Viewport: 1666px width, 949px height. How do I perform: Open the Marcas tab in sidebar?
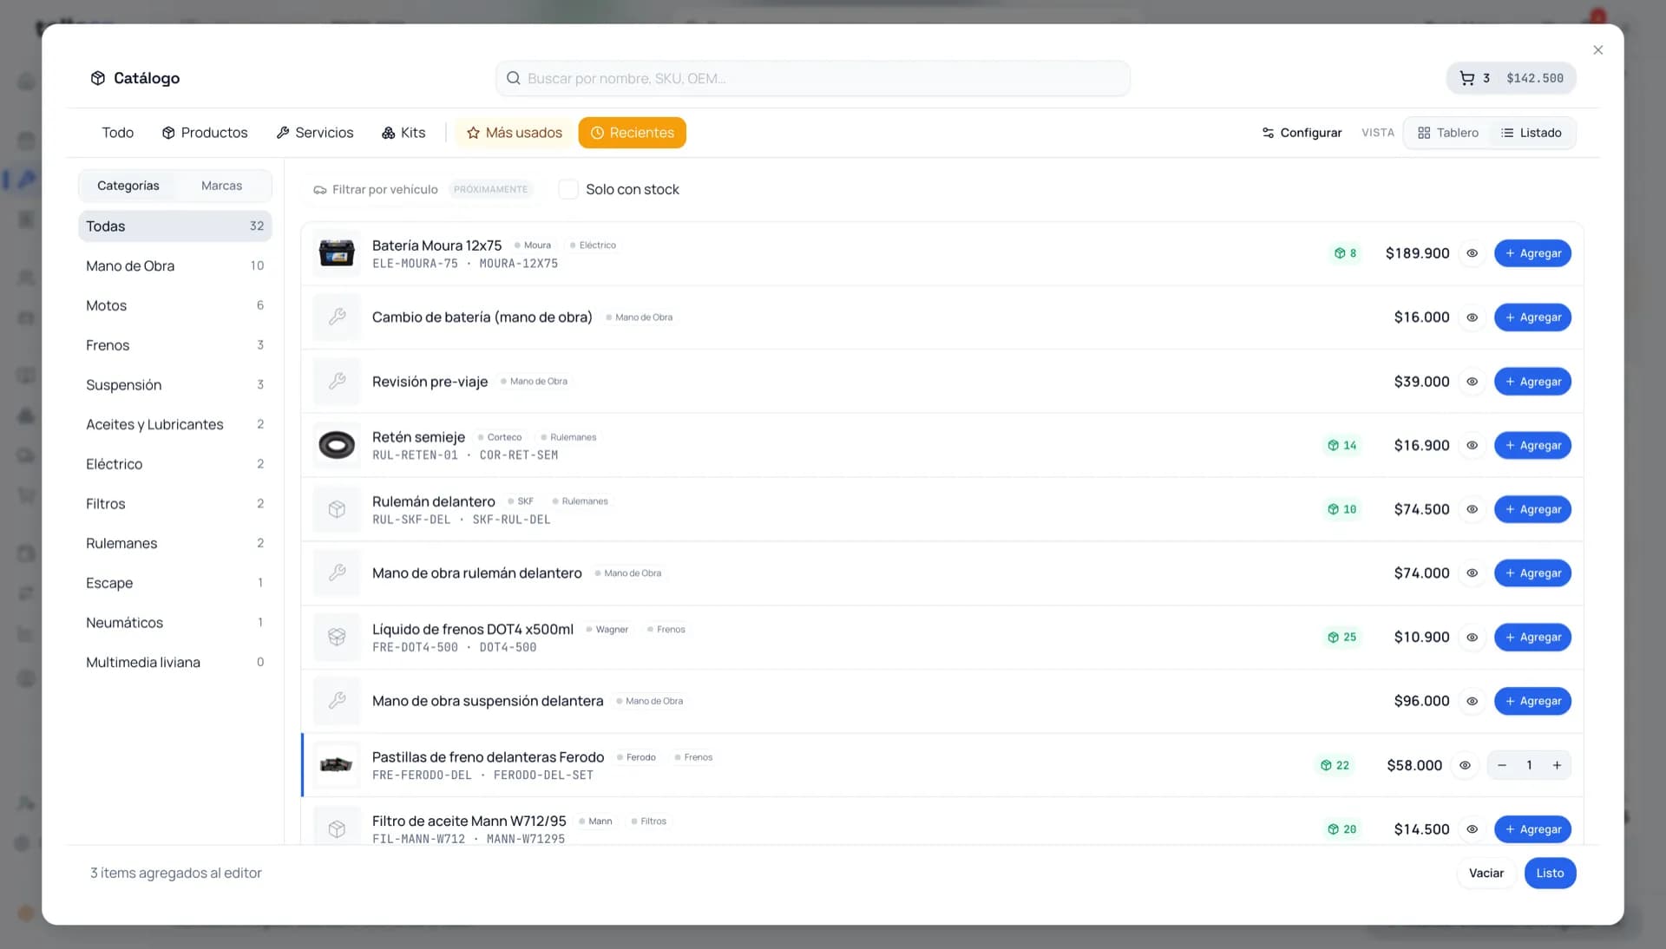[221, 186]
